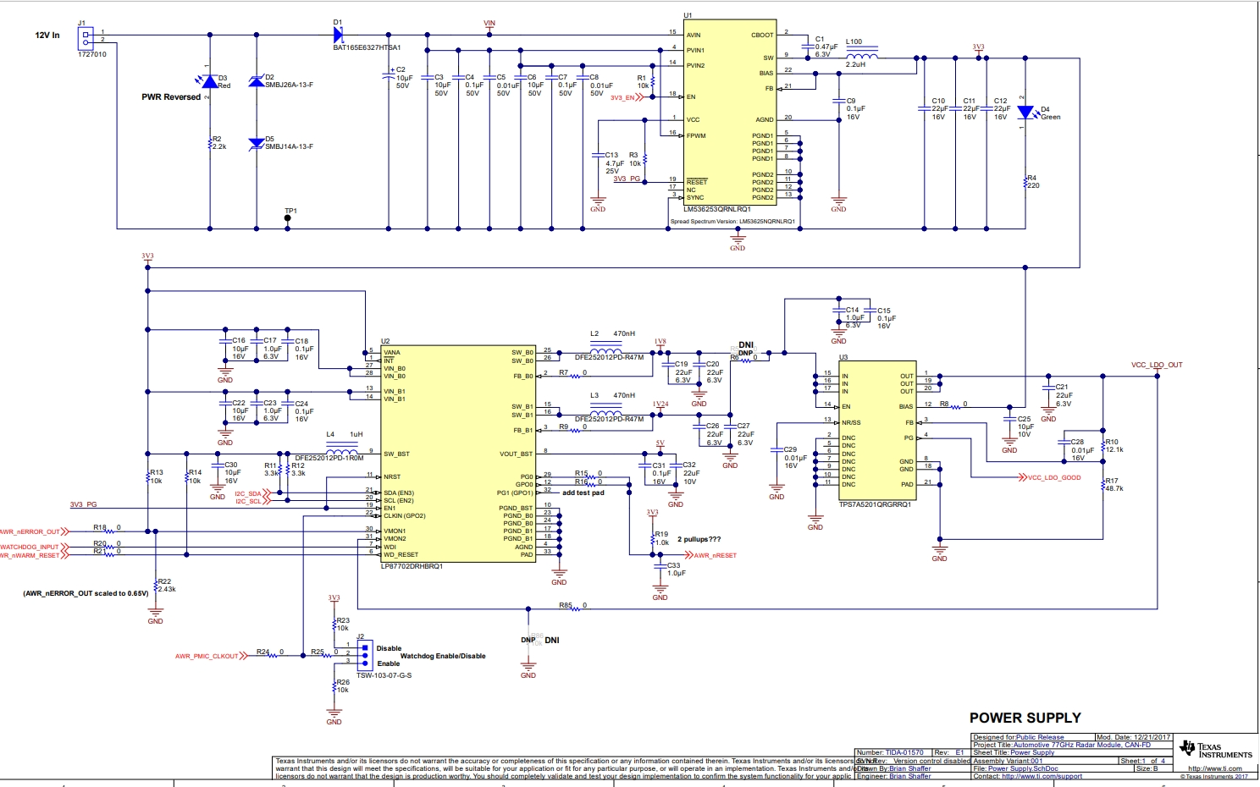The image size is (1260, 787).
Task: Click the TP1 test point dot
Action: coord(288,218)
